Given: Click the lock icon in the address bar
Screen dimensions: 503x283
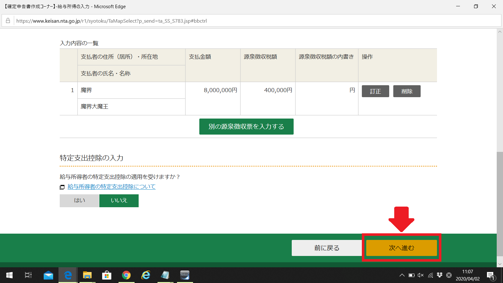Looking at the screenshot, I should click(8, 21).
